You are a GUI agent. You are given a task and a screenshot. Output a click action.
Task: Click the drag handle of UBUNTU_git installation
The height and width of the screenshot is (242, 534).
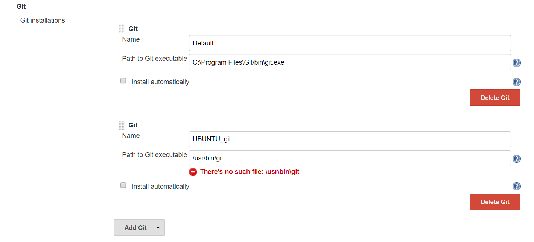(122, 125)
